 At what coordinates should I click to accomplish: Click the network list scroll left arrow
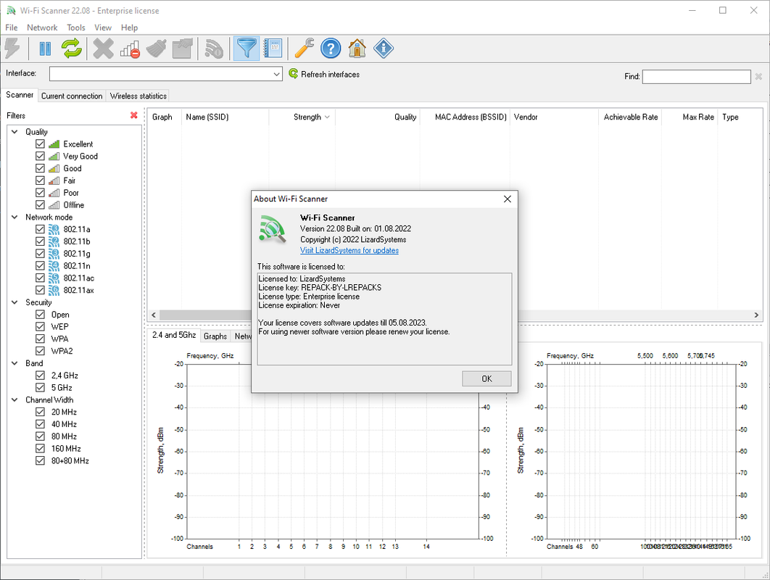click(x=154, y=315)
